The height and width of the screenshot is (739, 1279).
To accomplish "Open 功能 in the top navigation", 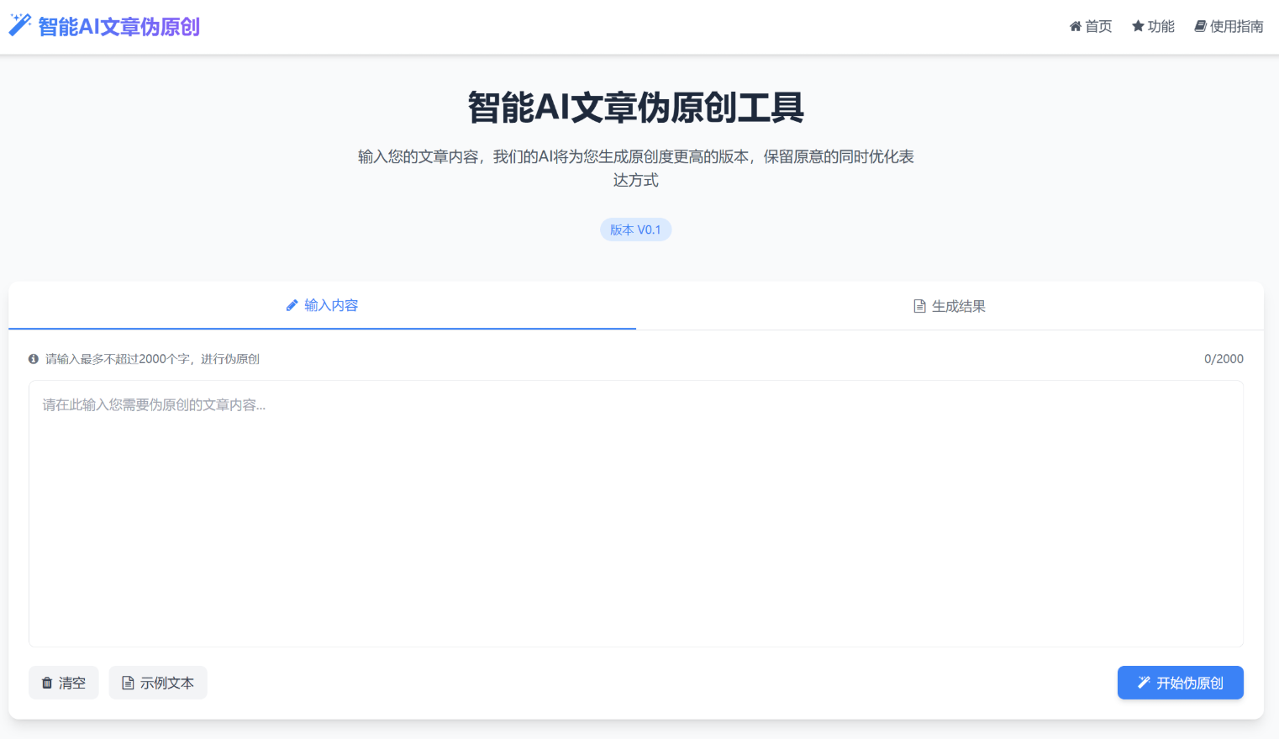I will tap(1153, 26).
